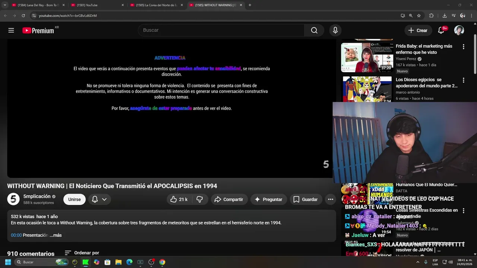Expand description with ...más
Screen dimensions: 477x268
56,235
